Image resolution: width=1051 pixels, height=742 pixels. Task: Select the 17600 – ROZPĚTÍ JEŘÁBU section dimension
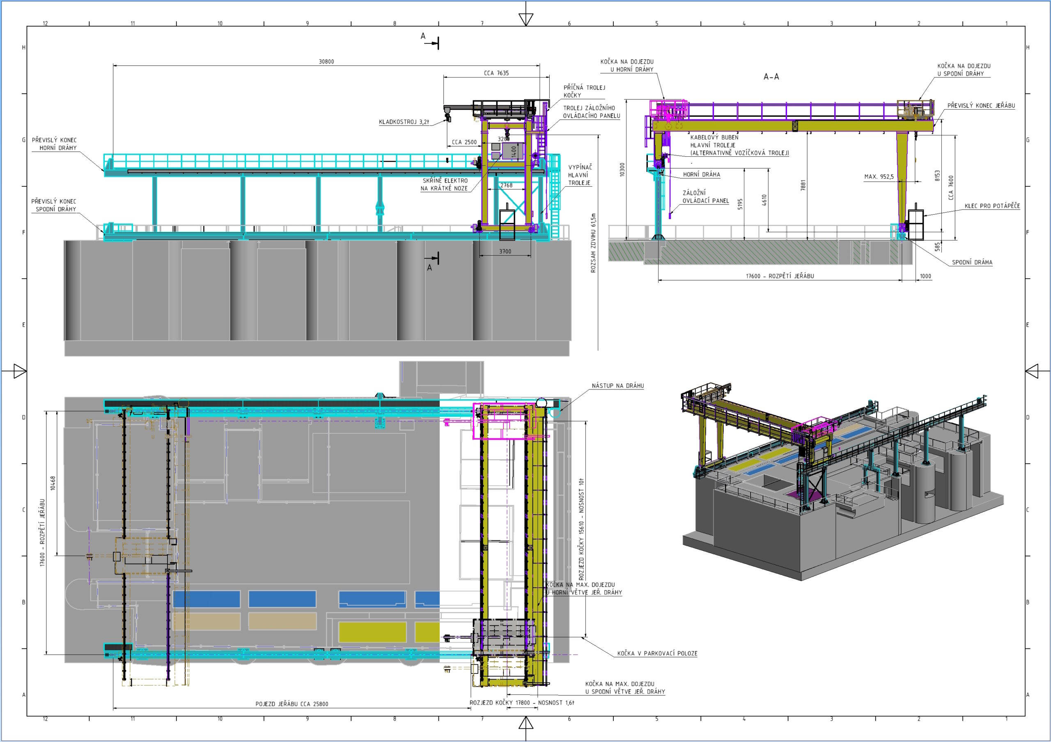coord(780,276)
